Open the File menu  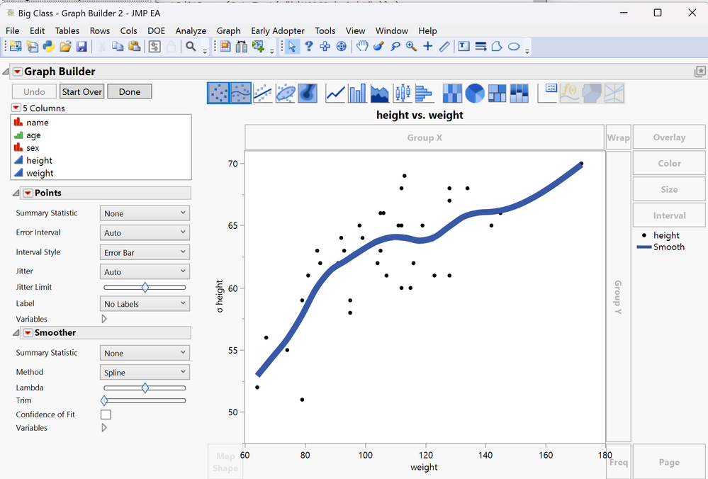pyautogui.click(x=12, y=30)
